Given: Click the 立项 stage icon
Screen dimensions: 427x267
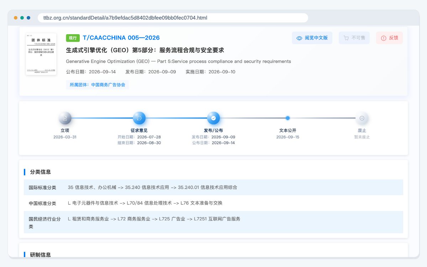Looking at the screenshot, I should coord(65,118).
